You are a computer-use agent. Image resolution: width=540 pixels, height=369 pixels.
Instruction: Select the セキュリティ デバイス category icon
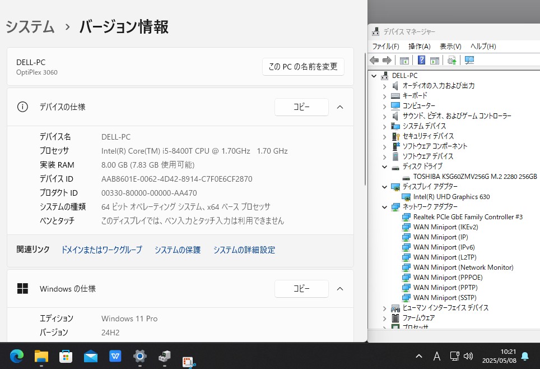[x=395, y=136]
